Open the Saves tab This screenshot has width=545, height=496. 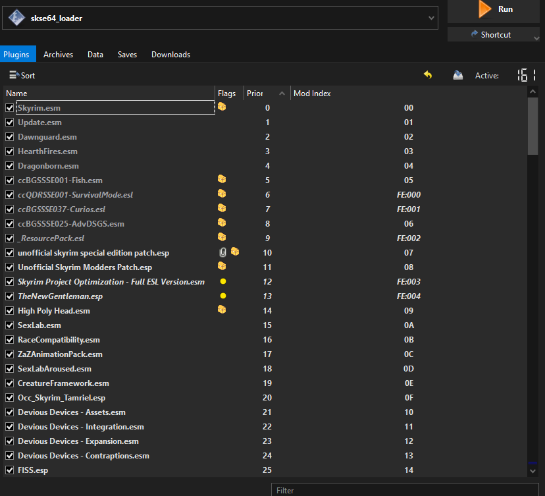pyautogui.click(x=127, y=55)
